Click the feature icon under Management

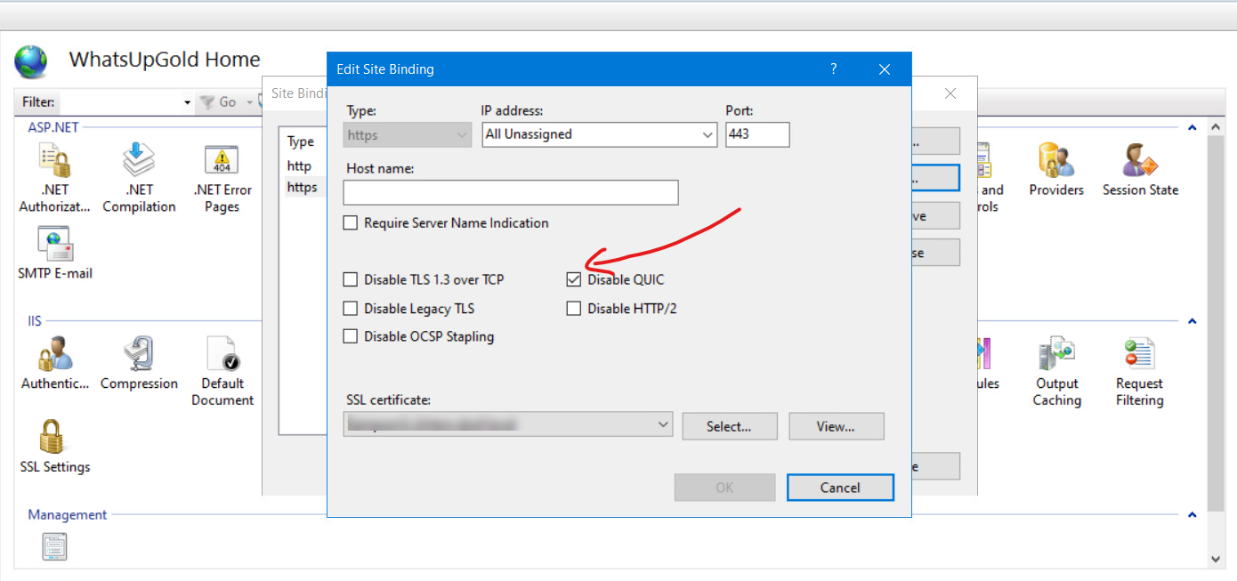(x=54, y=547)
